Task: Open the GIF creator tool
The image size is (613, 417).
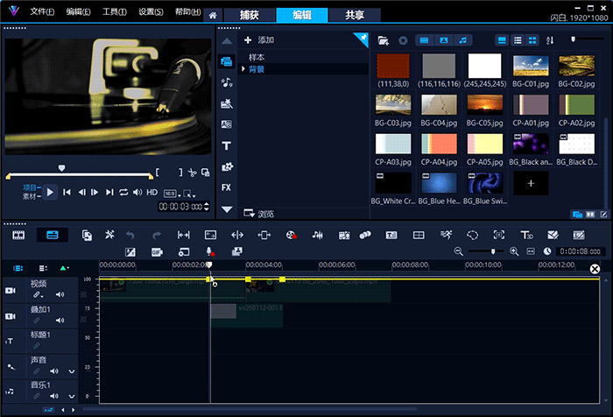Action: pyautogui.click(x=157, y=252)
